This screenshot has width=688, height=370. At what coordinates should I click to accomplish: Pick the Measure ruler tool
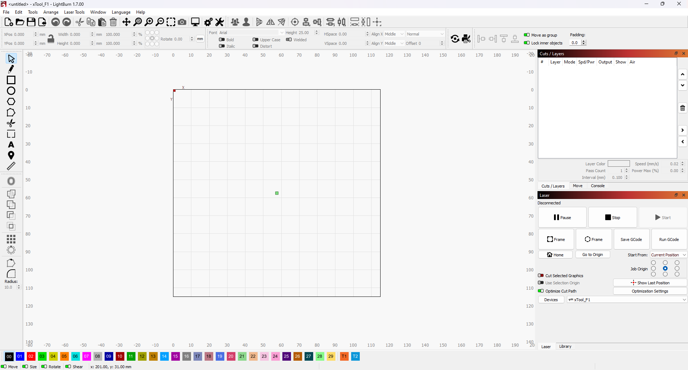tap(11, 166)
